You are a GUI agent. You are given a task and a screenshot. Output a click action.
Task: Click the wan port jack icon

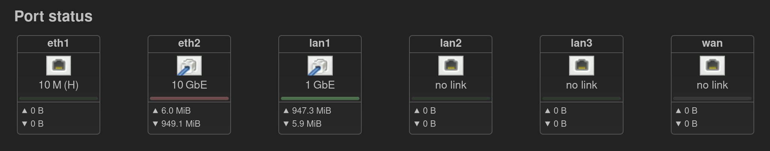coord(712,65)
